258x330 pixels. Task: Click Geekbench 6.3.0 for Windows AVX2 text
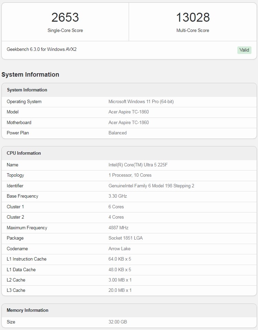click(x=42, y=49)
